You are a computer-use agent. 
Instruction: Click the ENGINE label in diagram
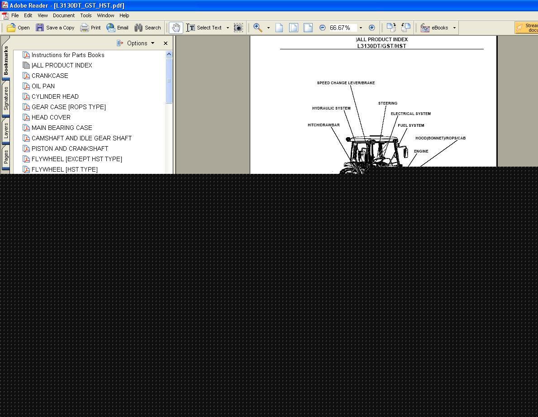(421, 151)
